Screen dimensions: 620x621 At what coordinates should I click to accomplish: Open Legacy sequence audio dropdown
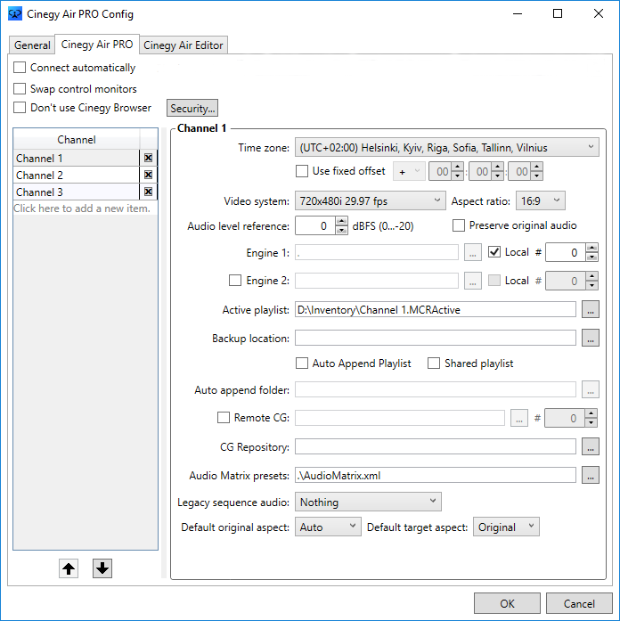pos(368,502)
